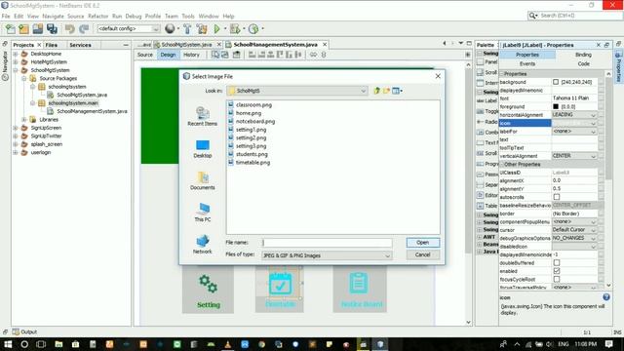This screenshot has width=624, height=351.
Task: Click the background color swatch
Action: click(x=556, y=82)
